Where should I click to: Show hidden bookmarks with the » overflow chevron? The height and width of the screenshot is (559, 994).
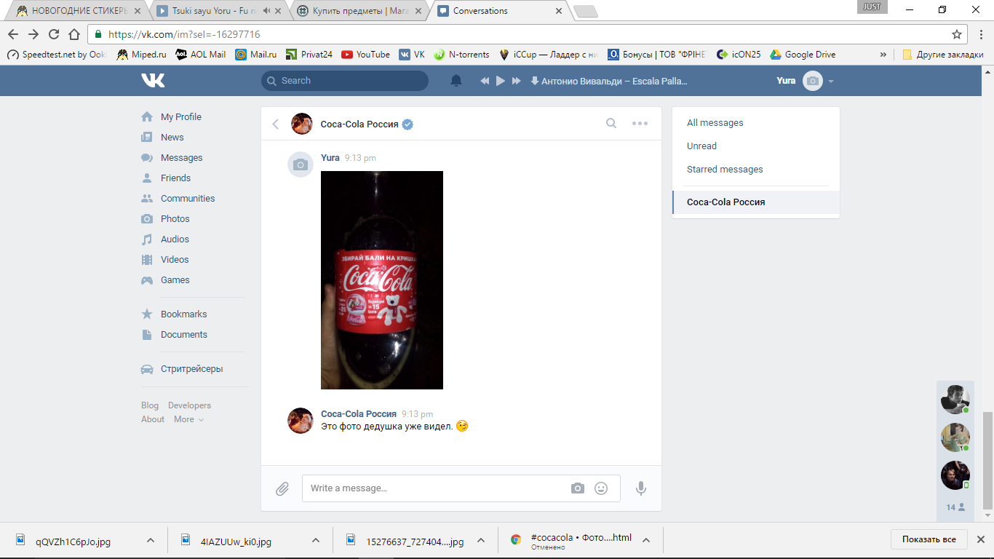(x=883, y=55)
